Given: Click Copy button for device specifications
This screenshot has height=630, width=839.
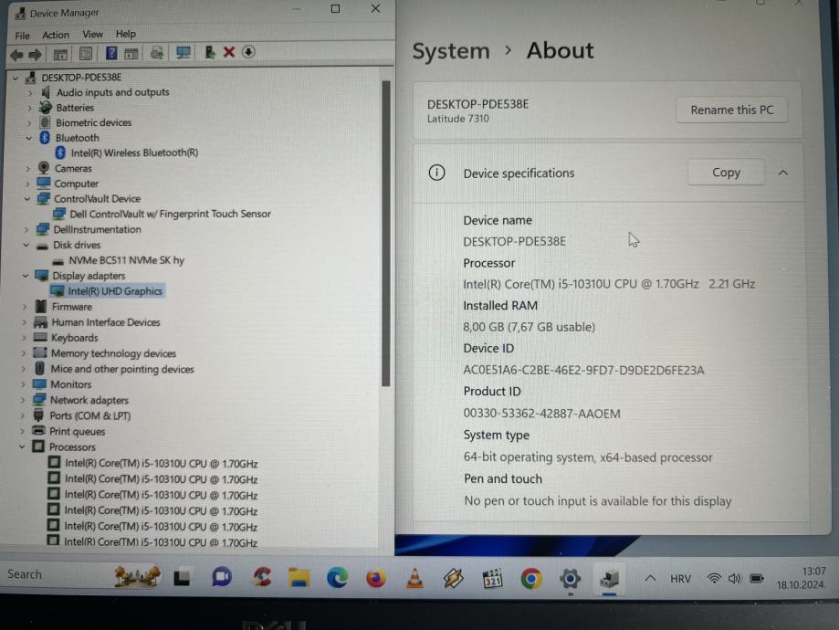Looking at the screenshot, I should click(726, 173).
